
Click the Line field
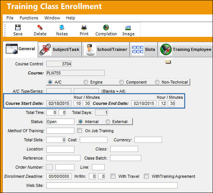pos(98,167)
